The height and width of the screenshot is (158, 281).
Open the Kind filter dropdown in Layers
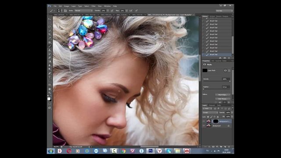(x=207, y=108)
